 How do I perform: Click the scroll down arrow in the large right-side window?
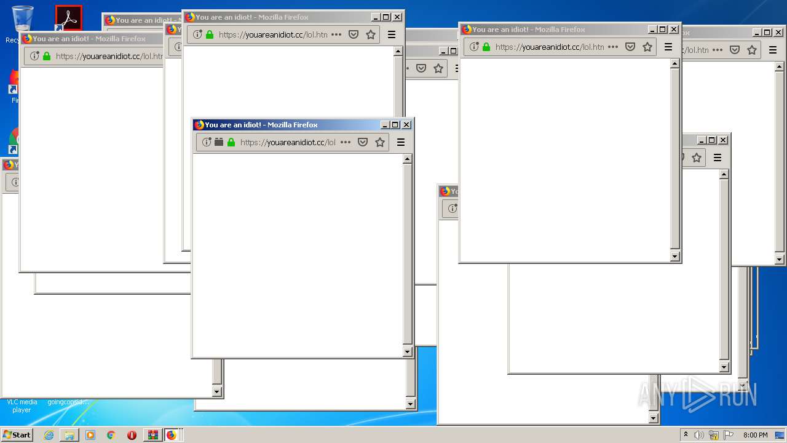tap(674, 257)
